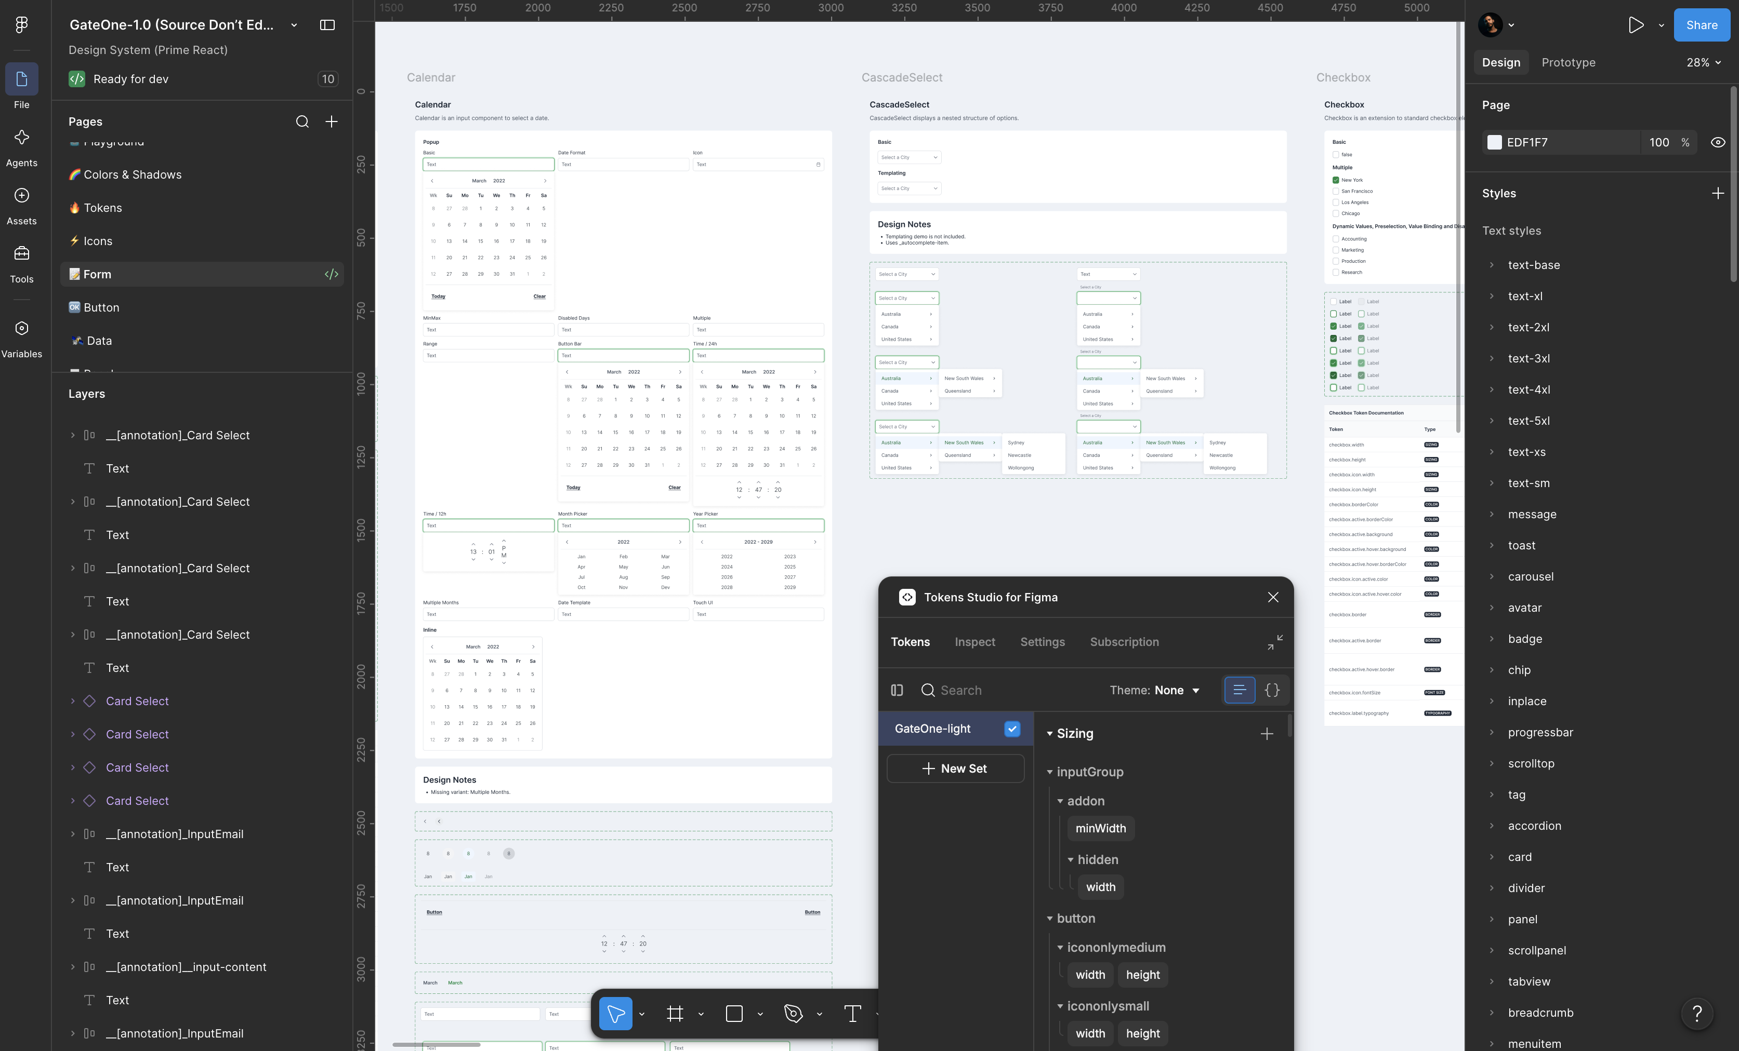Open the Settings tab in plugin

(x=1043, y=642)
